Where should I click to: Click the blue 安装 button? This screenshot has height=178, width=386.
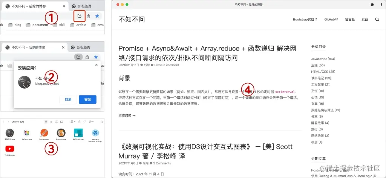pyautogui.click(x=87, y=100)
